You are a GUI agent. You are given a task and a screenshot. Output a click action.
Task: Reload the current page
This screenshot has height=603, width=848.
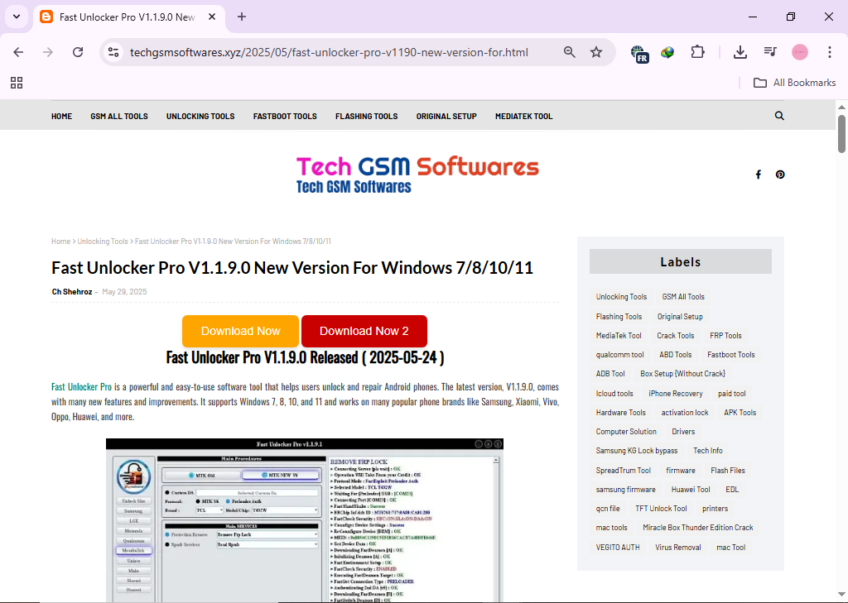pos(78,52)
